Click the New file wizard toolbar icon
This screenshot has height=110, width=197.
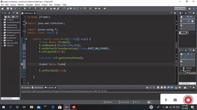click(x=2, y=9)
